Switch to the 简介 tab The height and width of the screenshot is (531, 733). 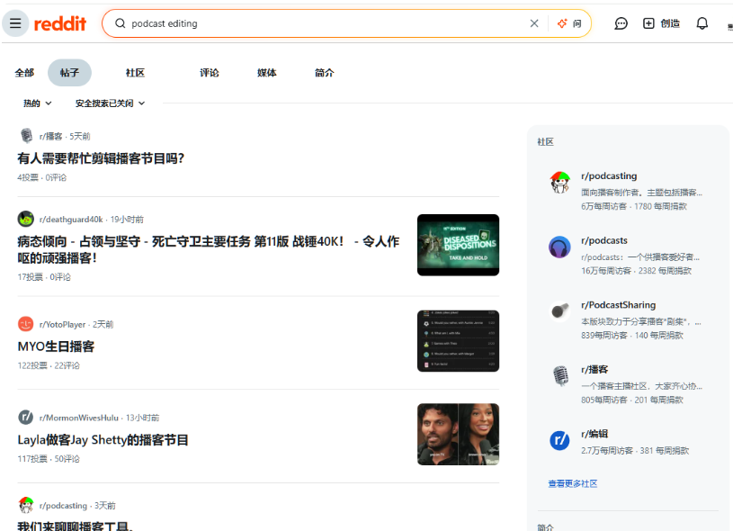(x=324, y=73)
